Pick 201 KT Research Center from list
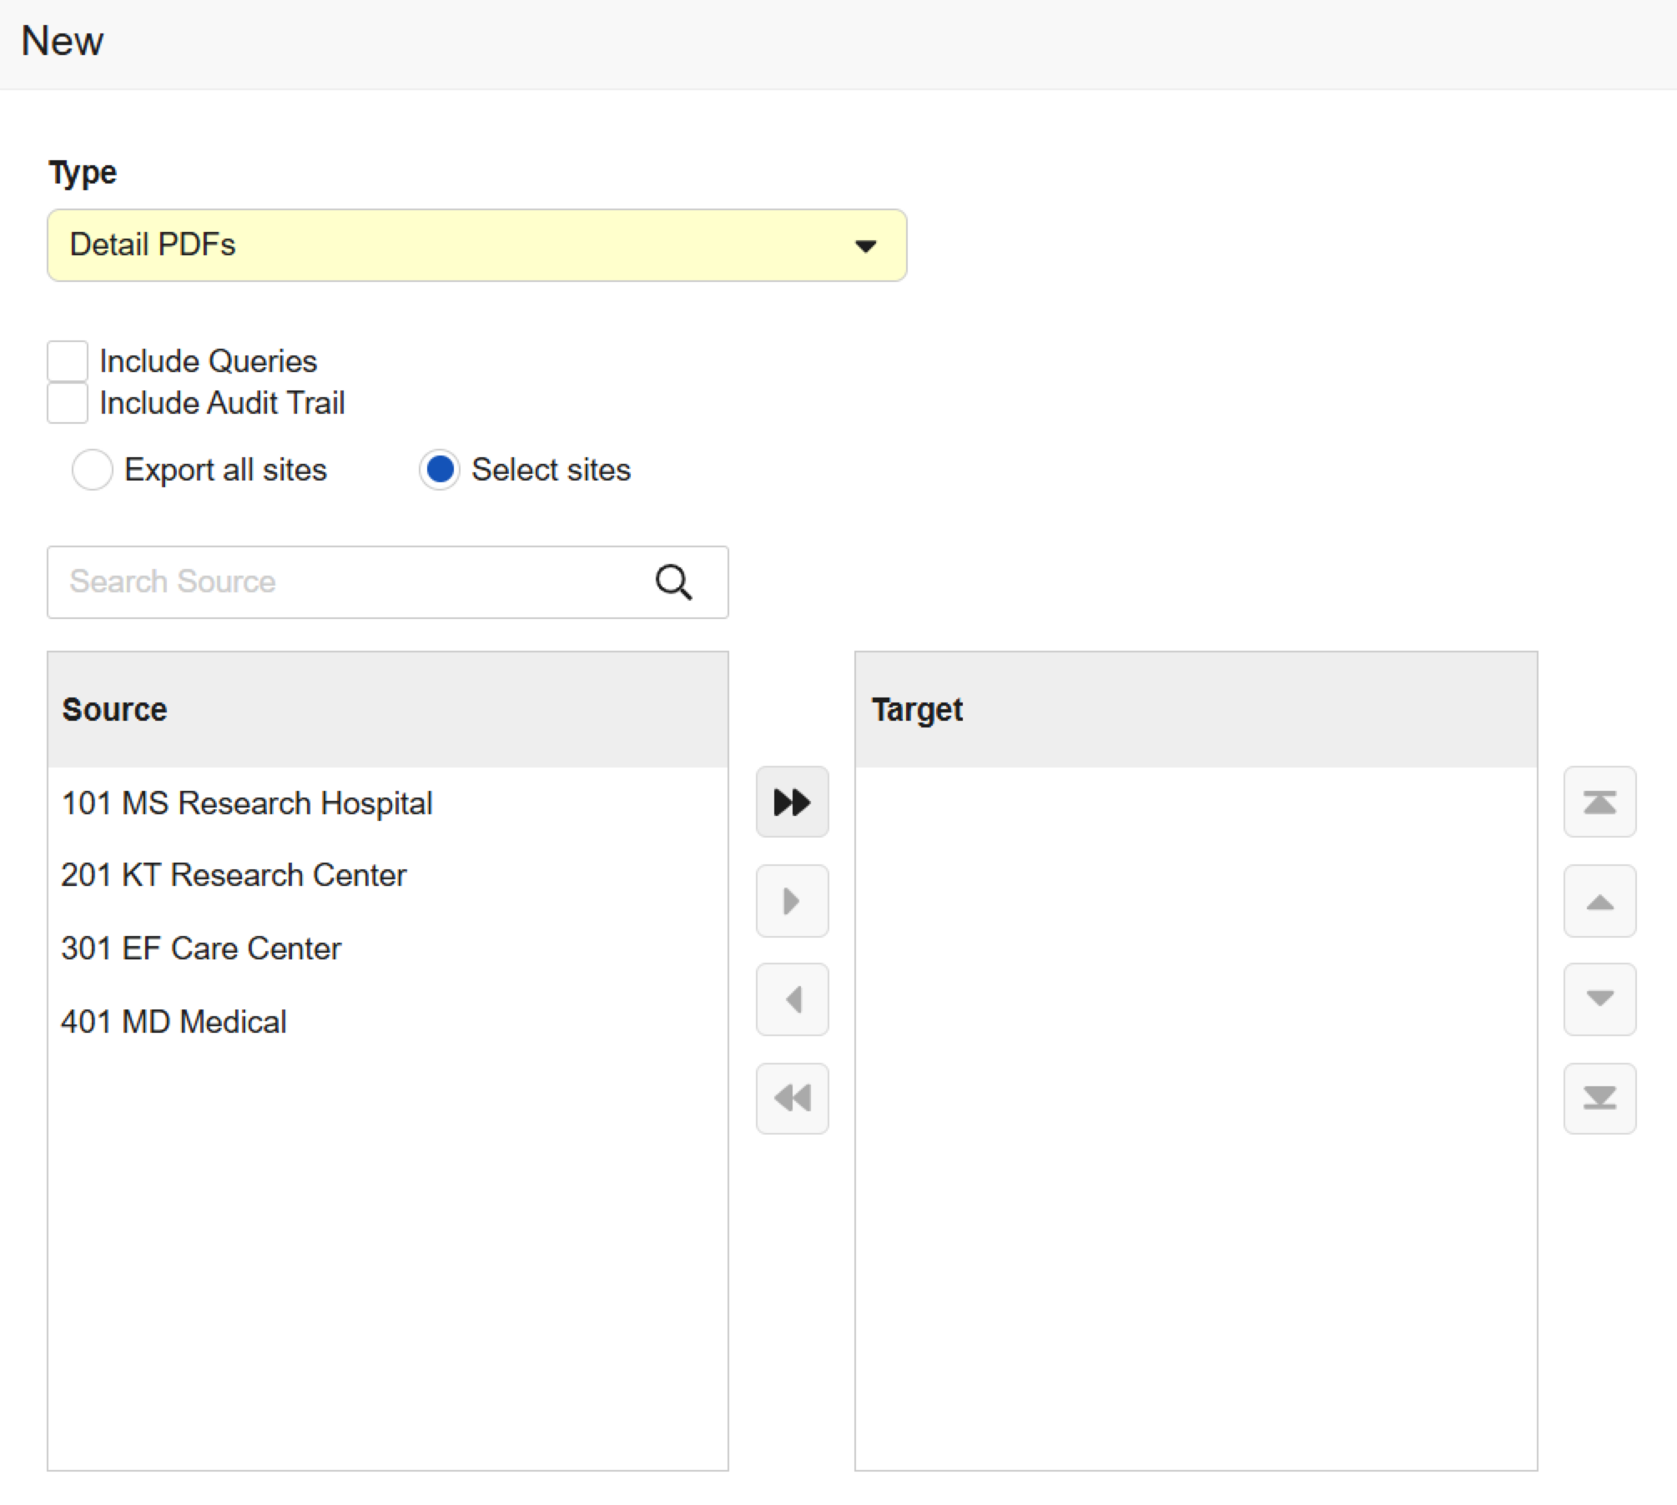This screenshot has width=1677, height=1505. [x=234, y=875]
